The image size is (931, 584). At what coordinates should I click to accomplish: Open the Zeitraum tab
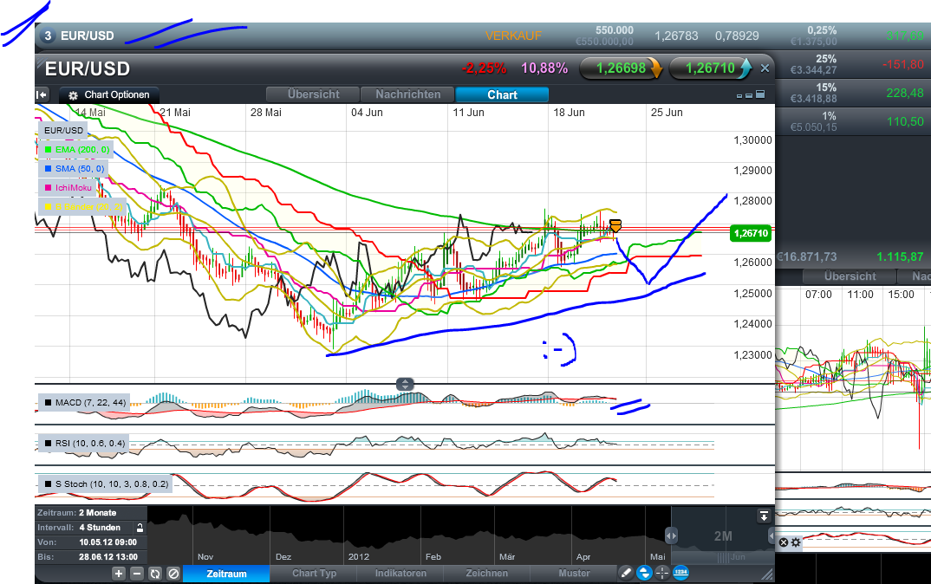[x=226, y=574]
